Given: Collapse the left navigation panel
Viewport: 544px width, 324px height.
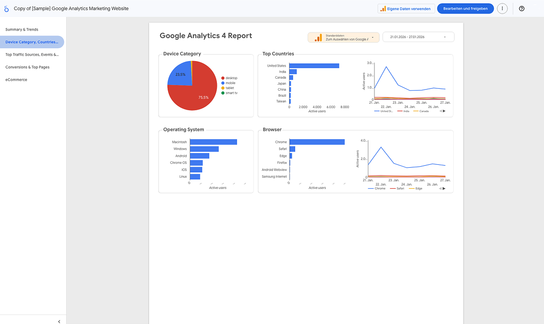Looking at the screenshot, I should click(59, 321).
